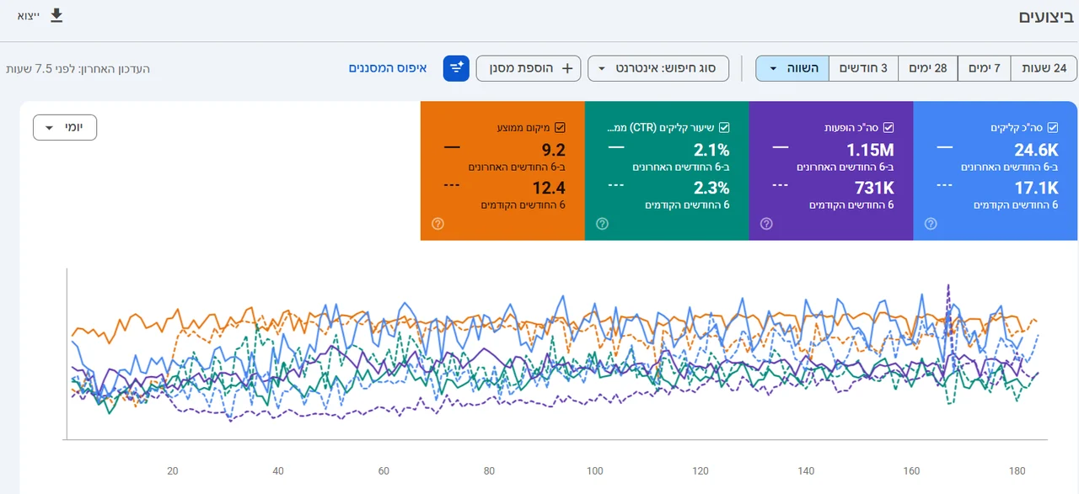Click the 24.6K clicks value
The width and height of the screenshot is (1079, 494).
coord(1036,151)
